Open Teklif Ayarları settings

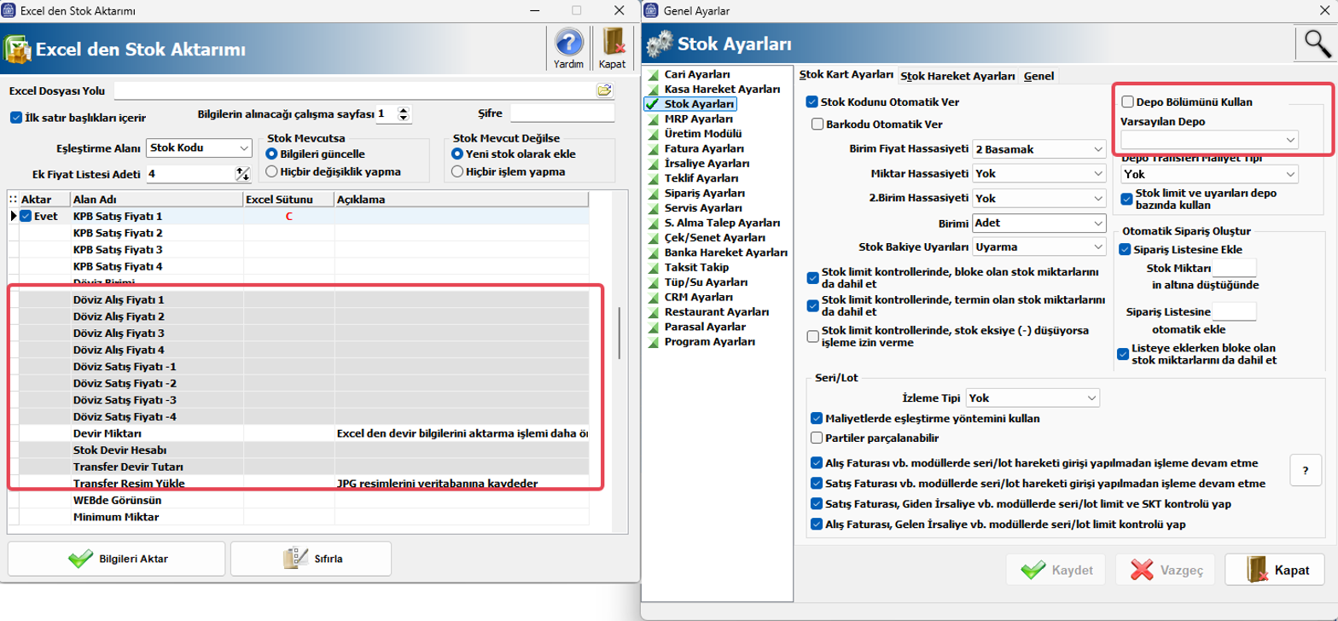(701, 178)
